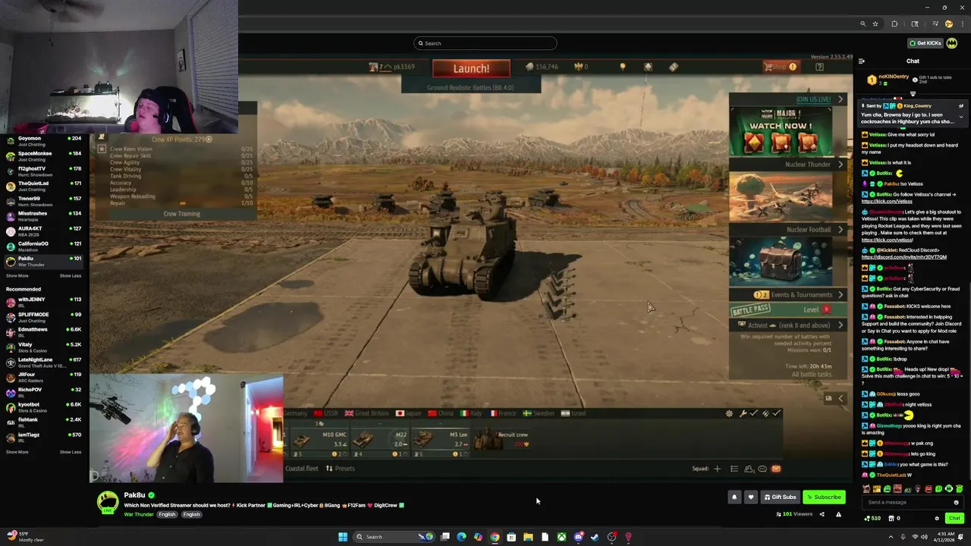Image resolution: width=971 pixels, height=546 pixels.
Task: Click the Crew Training button
Action: [182, 214]
